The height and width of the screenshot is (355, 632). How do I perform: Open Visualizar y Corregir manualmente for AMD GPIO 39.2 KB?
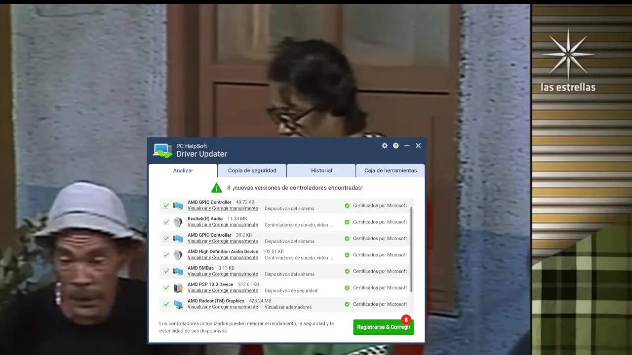click(223, 241)
